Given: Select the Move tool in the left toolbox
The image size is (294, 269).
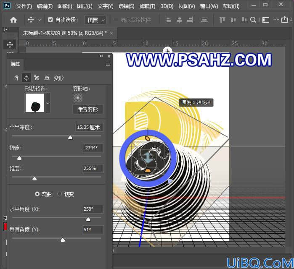Looking at the screenshot, I should tap(10, 44).
